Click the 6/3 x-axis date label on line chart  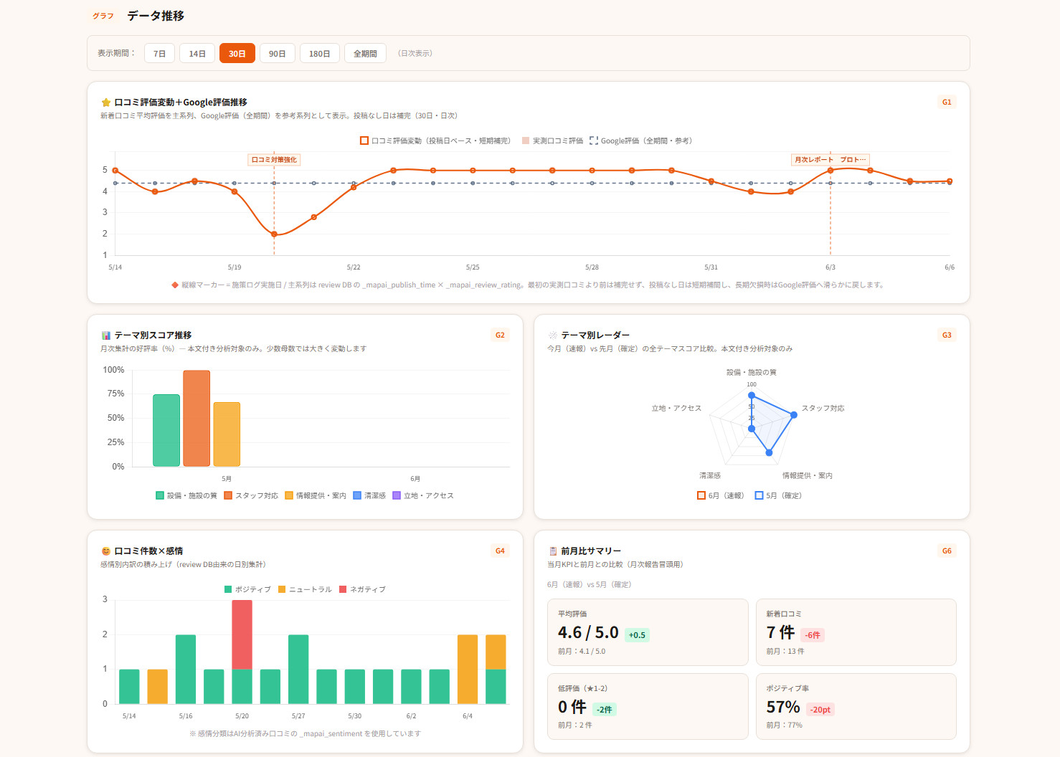point(831,267)
